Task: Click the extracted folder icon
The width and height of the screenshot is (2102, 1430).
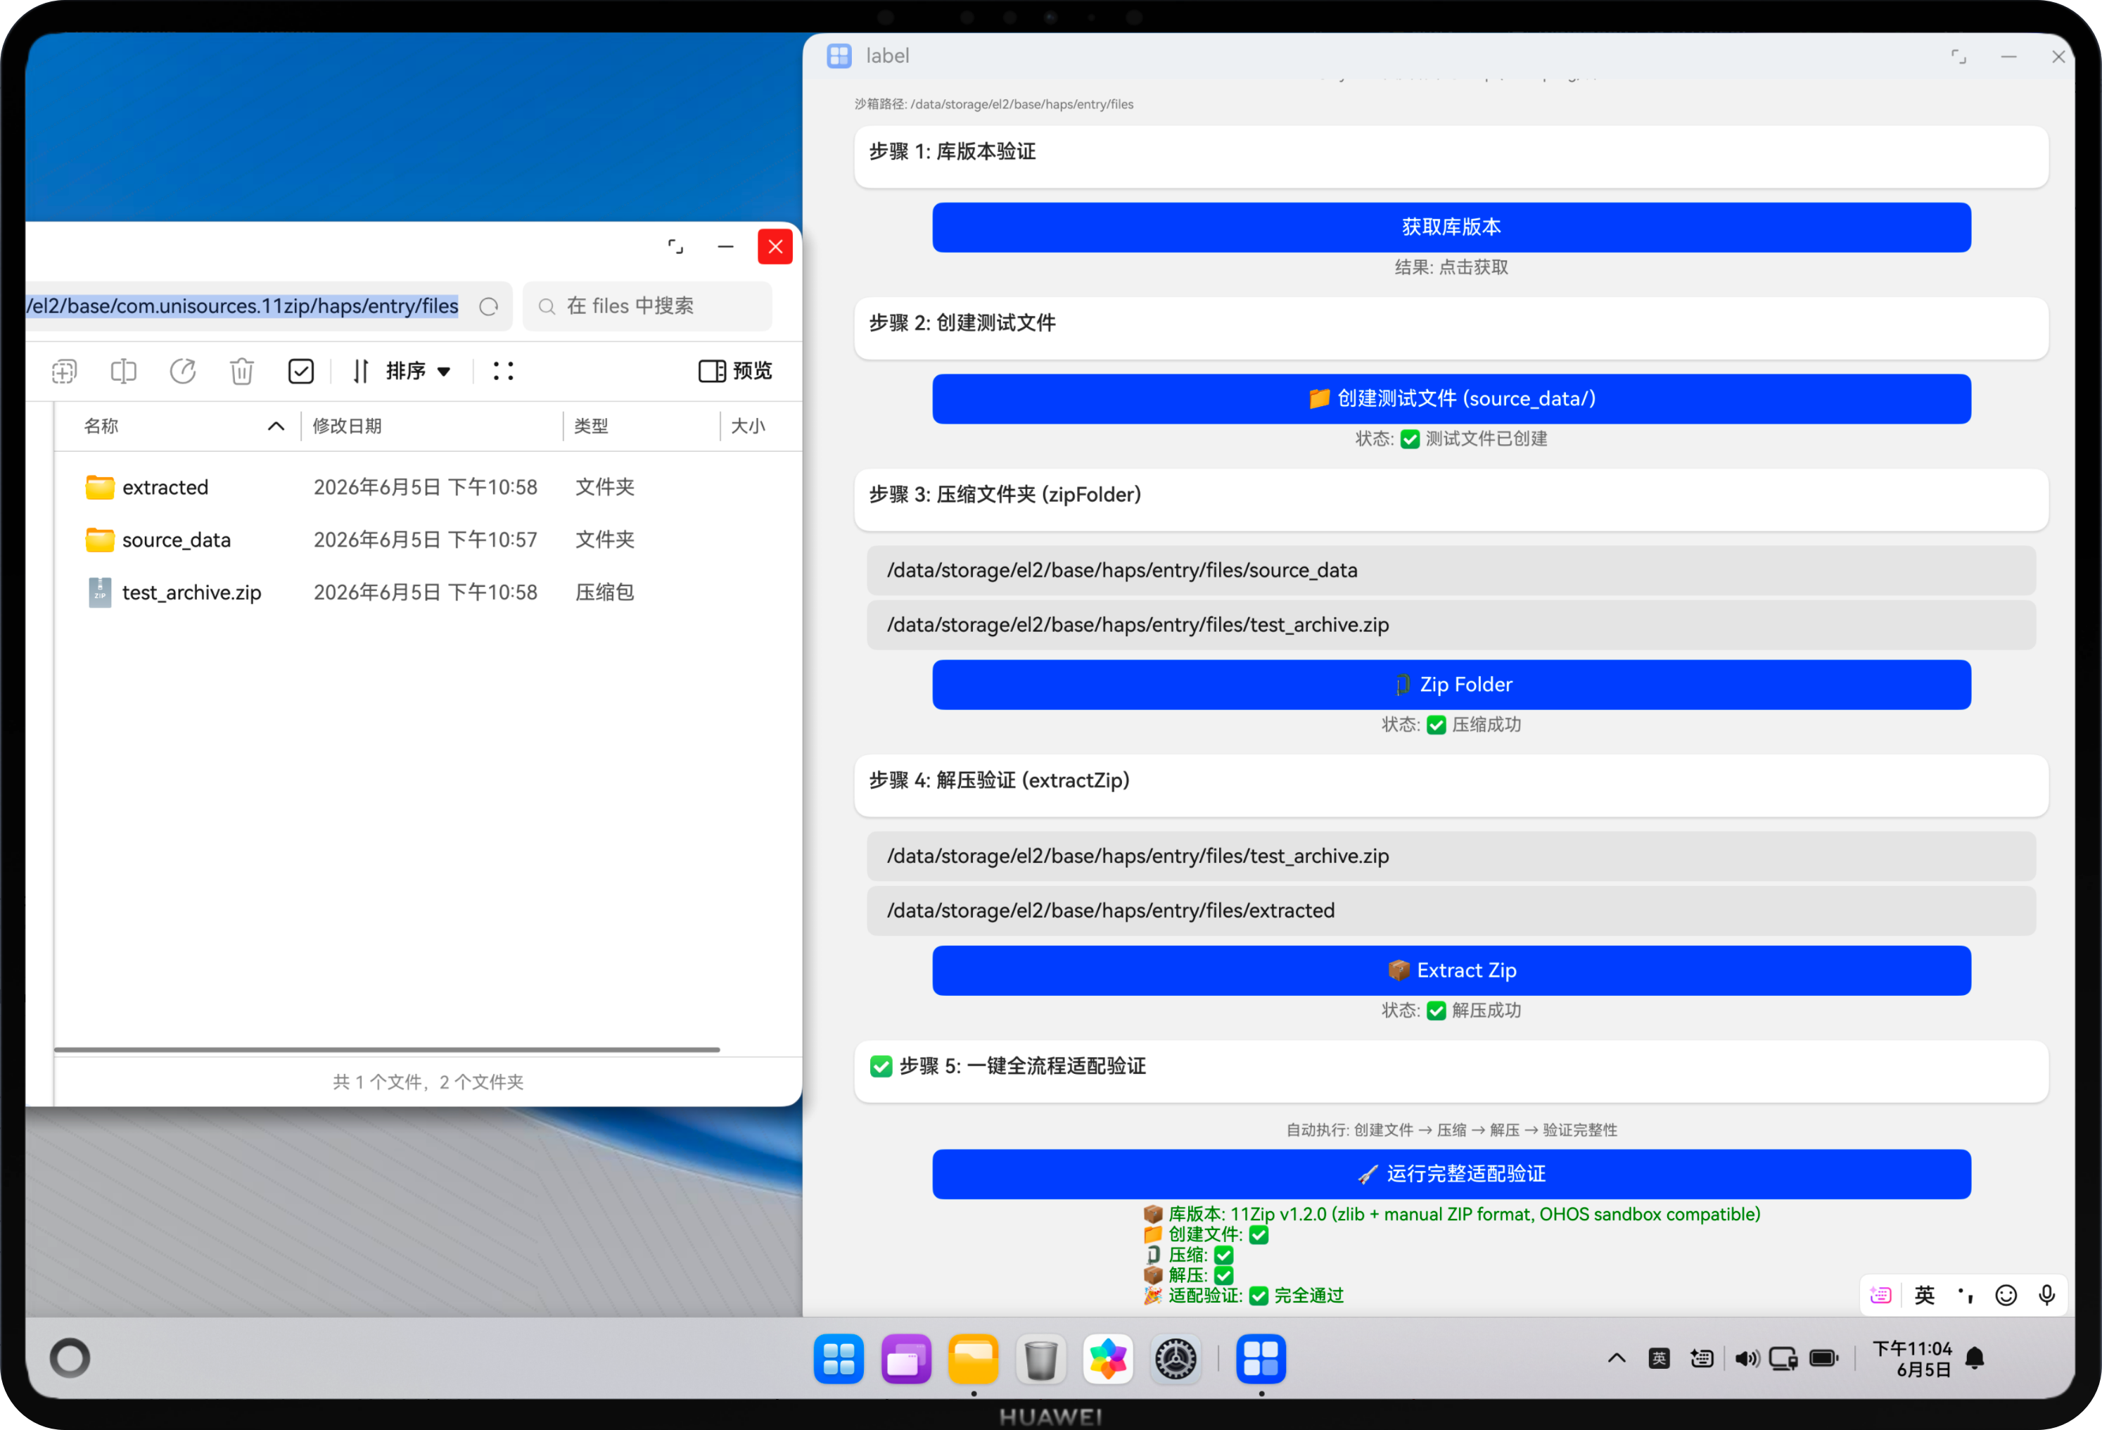Action: [x=99, y=487]
